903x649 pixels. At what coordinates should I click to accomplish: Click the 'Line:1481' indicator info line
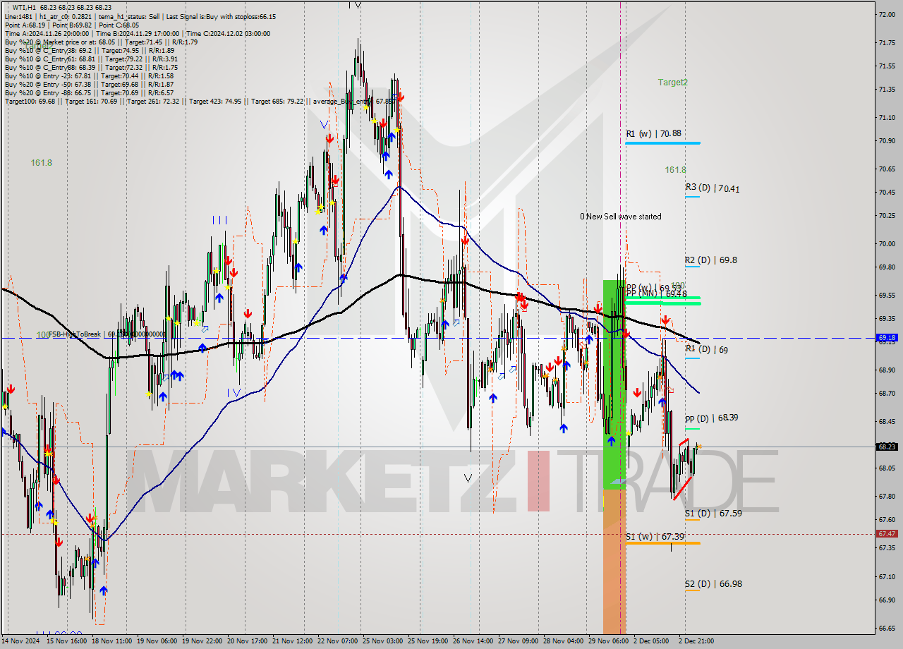(x=140, y=16)
